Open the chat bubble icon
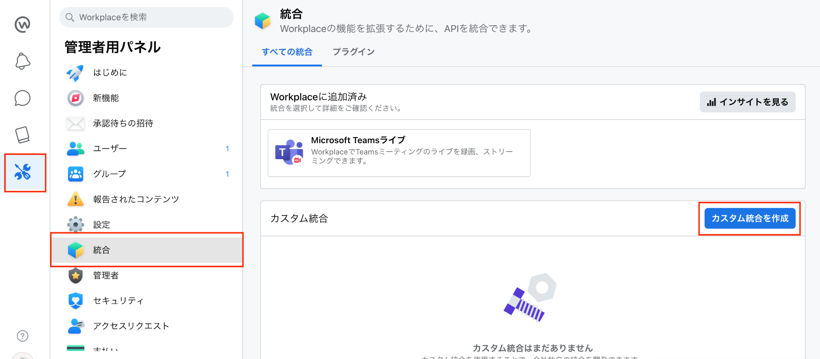The height and width of the screenshot is (359, 820). [22, 98]
